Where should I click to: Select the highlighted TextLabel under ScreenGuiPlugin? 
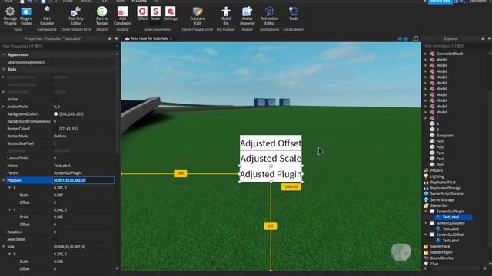(450, 217)
